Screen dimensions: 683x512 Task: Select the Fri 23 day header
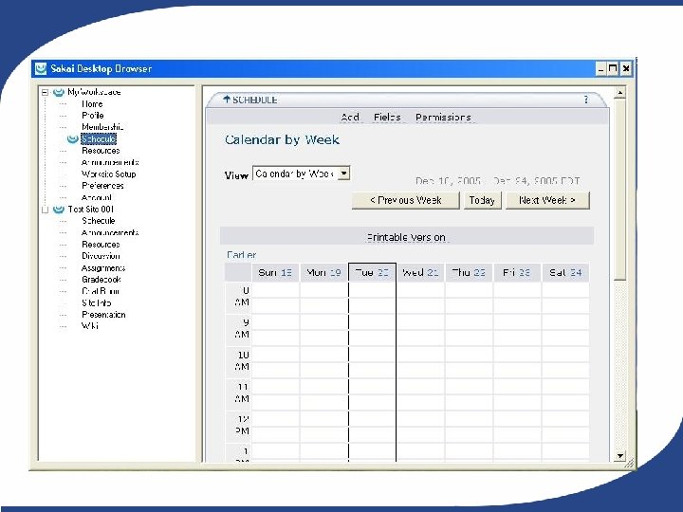517,272
